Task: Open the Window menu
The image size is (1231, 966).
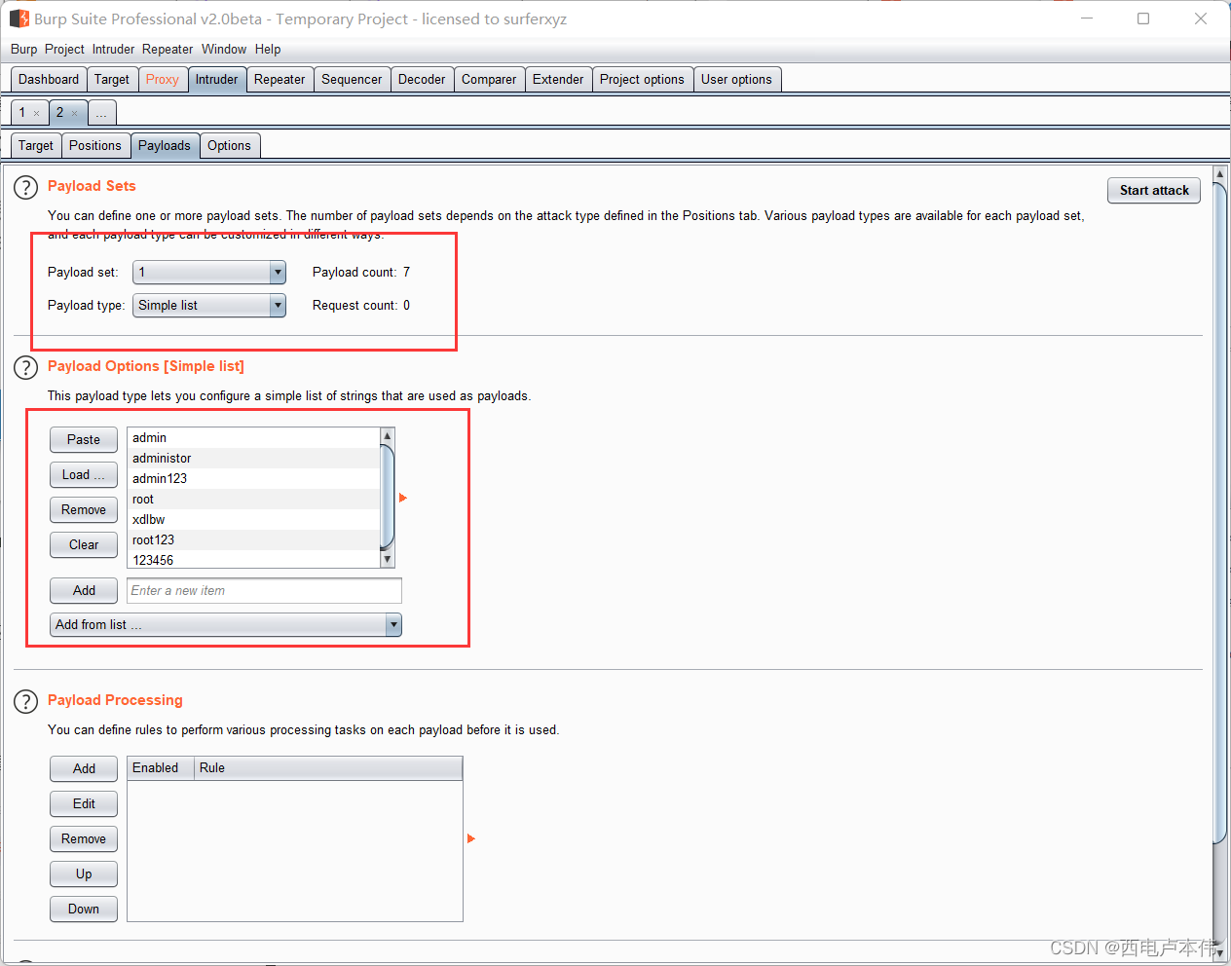Action: click(x=224, y=50)
